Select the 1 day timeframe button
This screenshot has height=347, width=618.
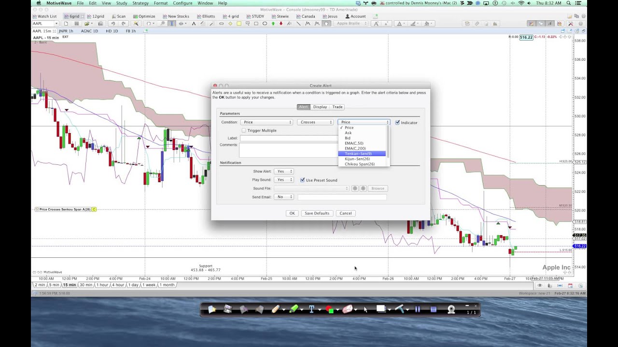coord(133,285)
